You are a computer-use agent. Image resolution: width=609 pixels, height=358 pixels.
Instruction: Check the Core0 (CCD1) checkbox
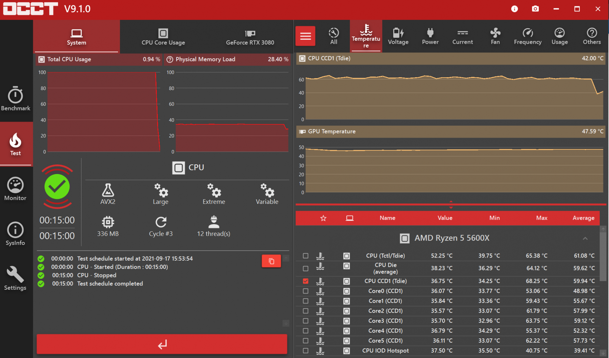[x=306, y=291]
